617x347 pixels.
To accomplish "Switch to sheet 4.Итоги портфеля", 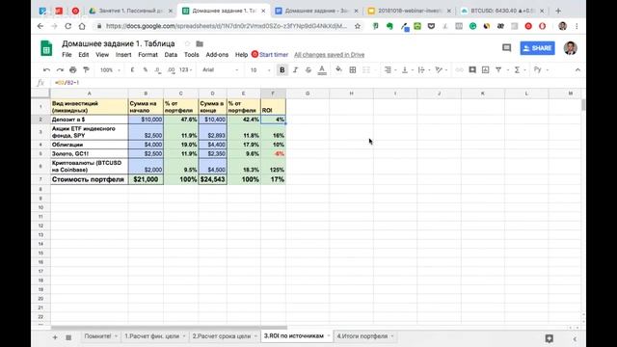I will point(365,336).
